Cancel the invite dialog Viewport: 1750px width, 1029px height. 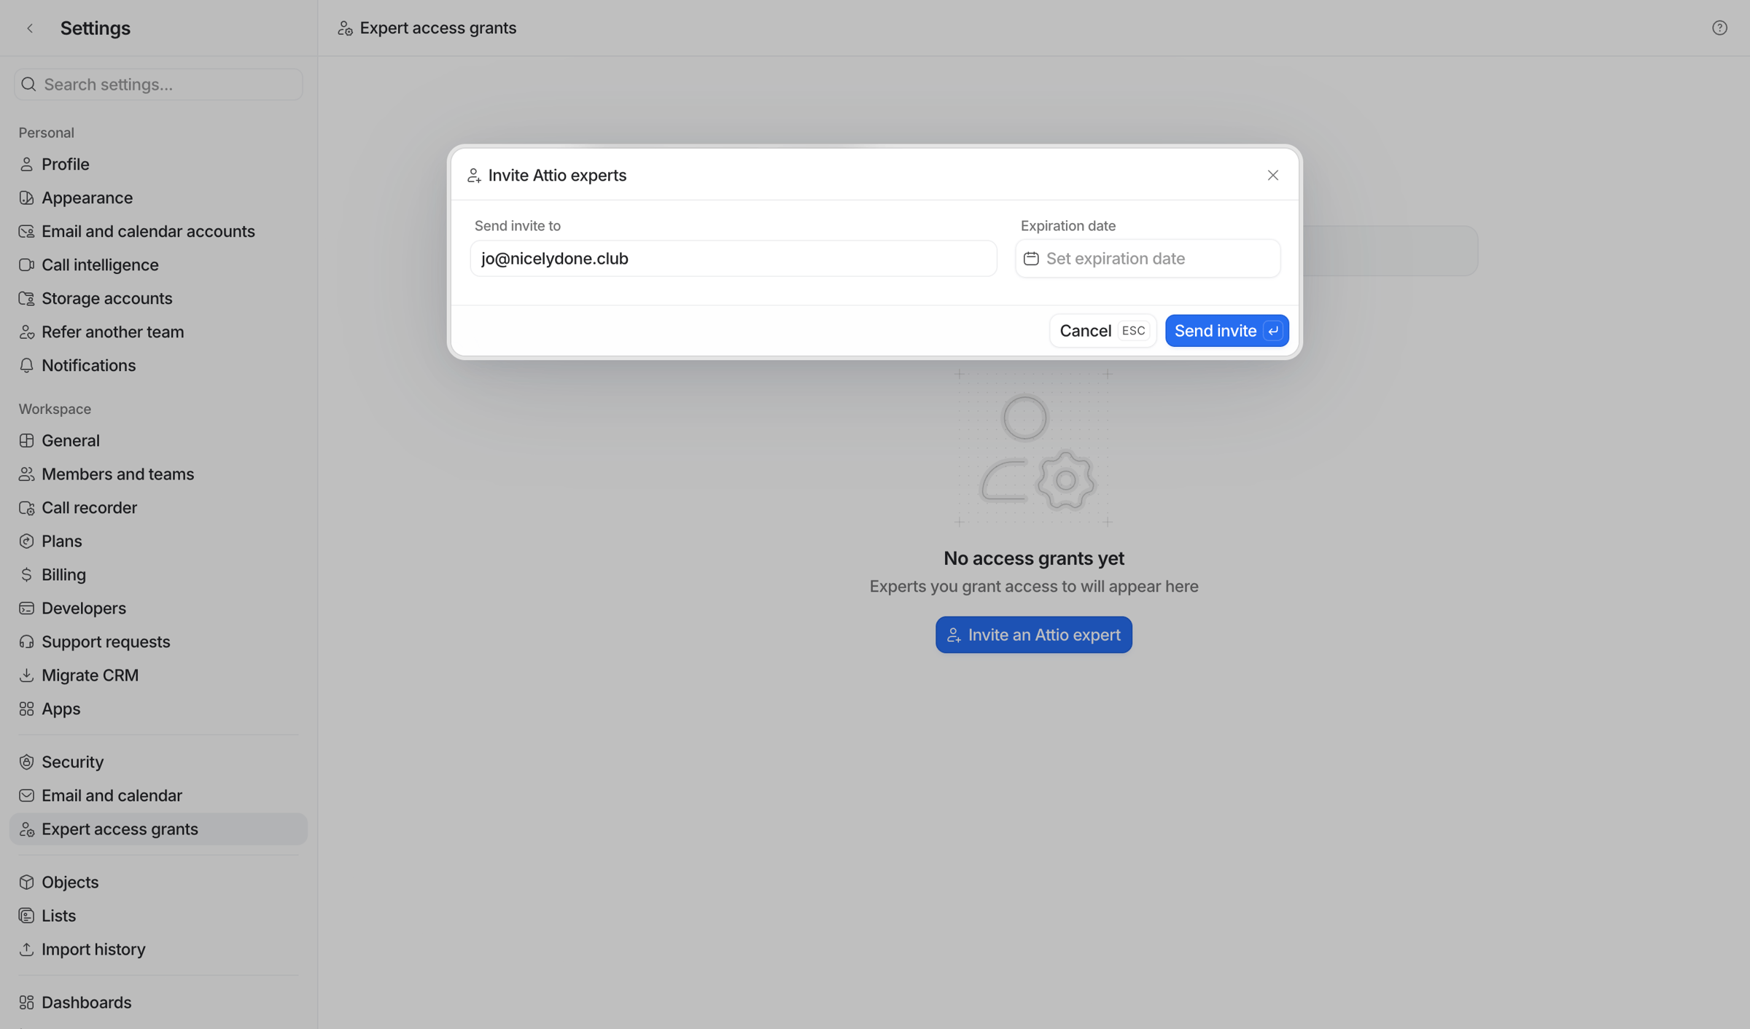(x=1102, y=331)
